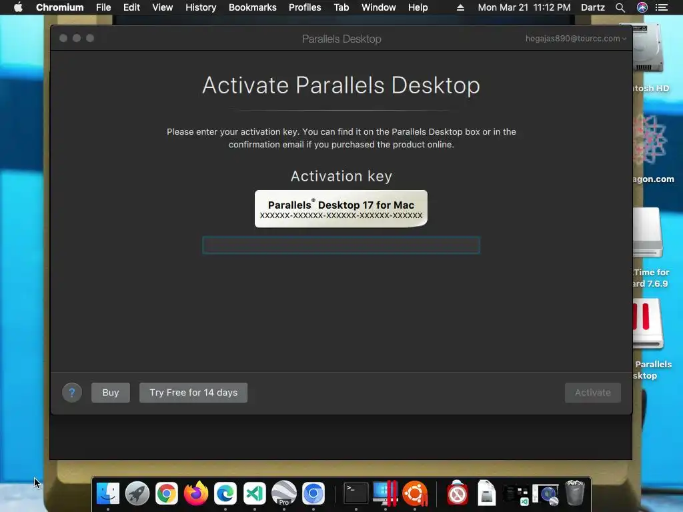Screen dimensions: 683x512
Task: Click the Activate button
Action: coord(592,393)
